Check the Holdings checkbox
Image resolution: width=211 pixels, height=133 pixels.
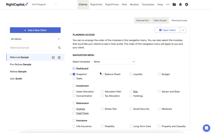[x=131, y=96]
